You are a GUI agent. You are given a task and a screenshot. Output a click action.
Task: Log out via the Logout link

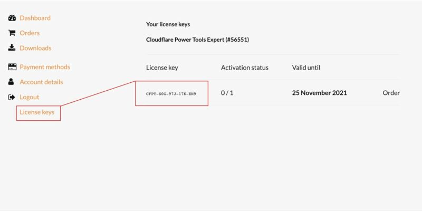30,97
